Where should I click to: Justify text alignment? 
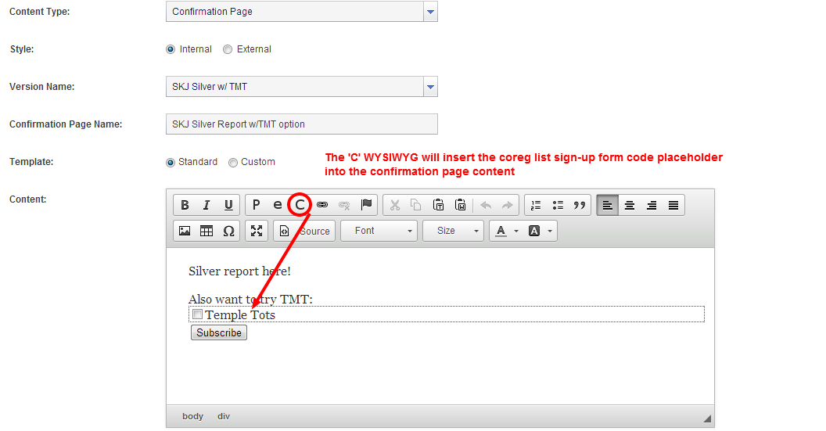point(673,205)
